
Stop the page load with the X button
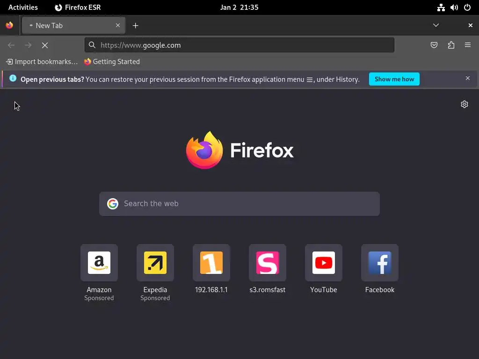pos(45,45)
